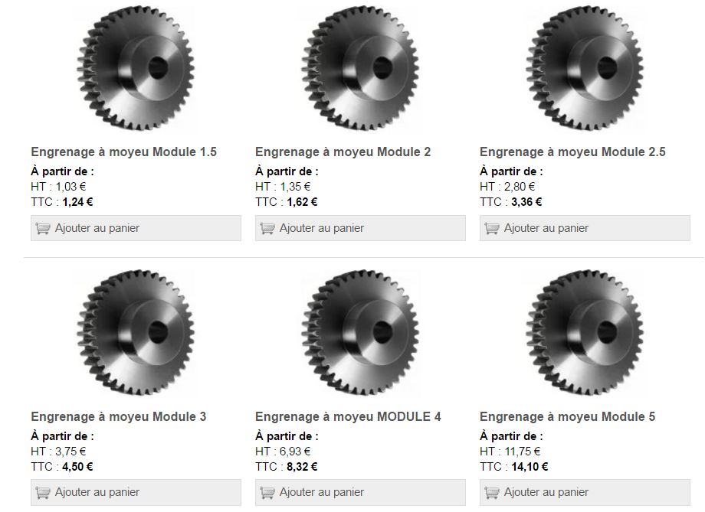Open Engrenage à moyeu Module 5 title link
Screen dimensions: 705x512
(x=567, y=417)
